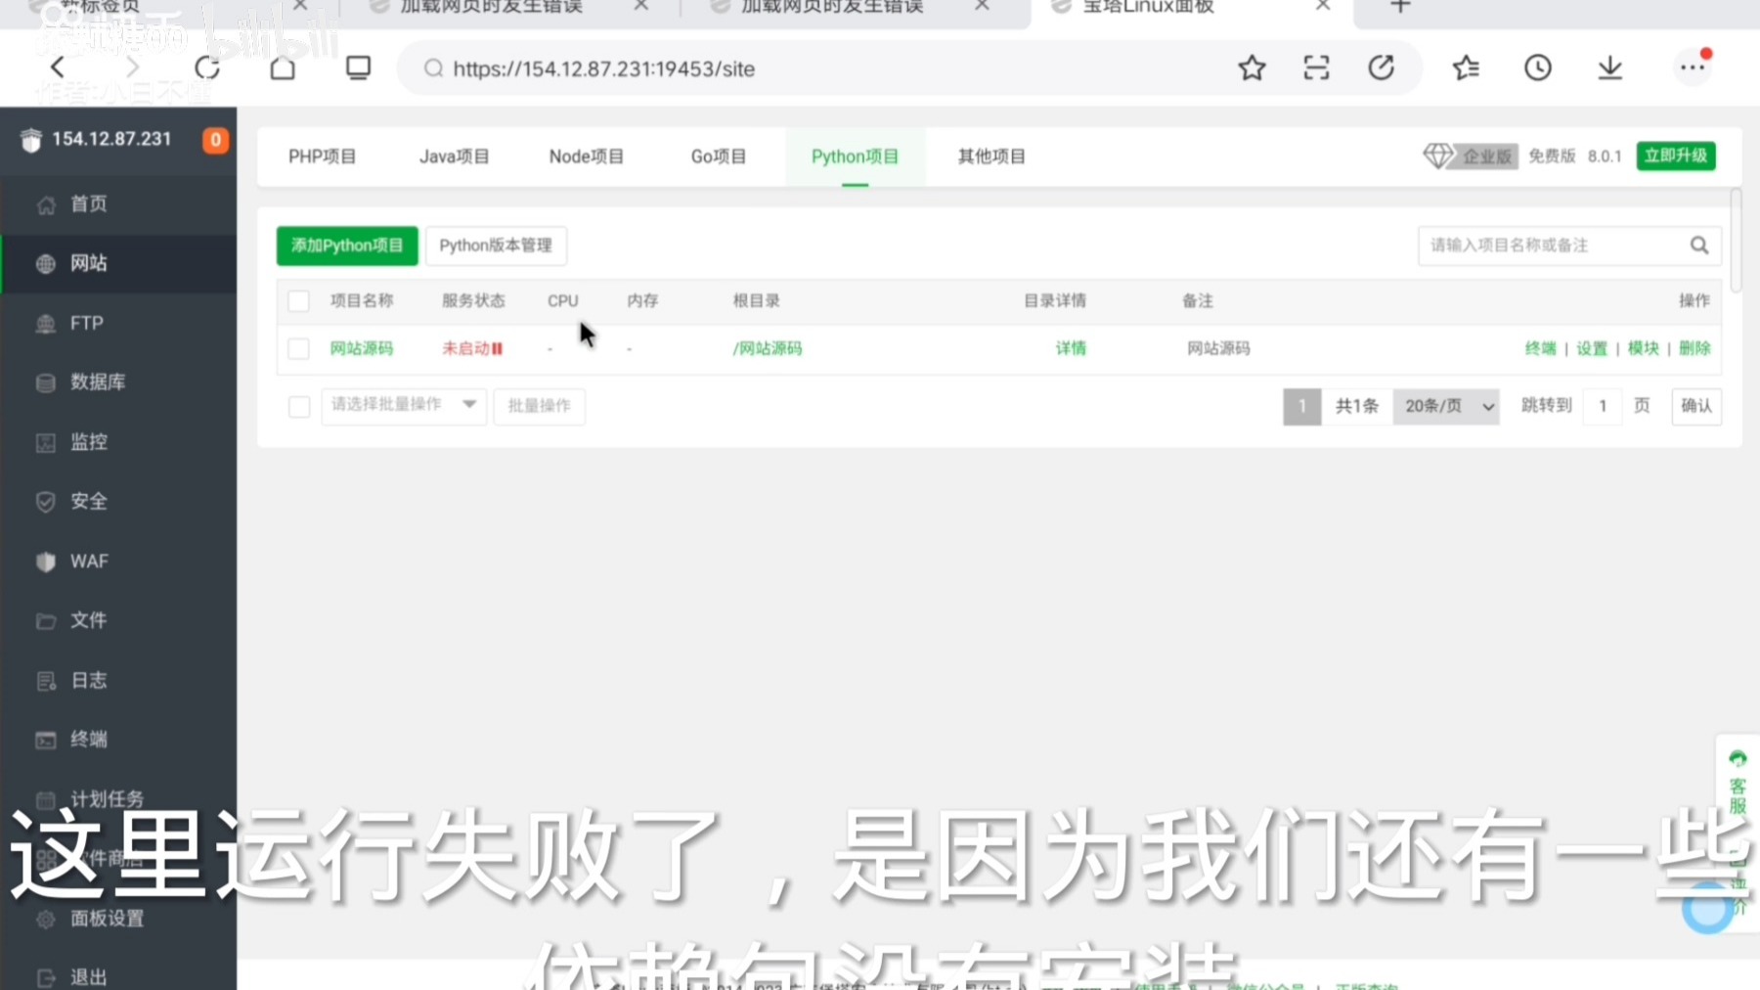Bookmark this page with the star icon
1760x990 pixels.
[1252, 67]
